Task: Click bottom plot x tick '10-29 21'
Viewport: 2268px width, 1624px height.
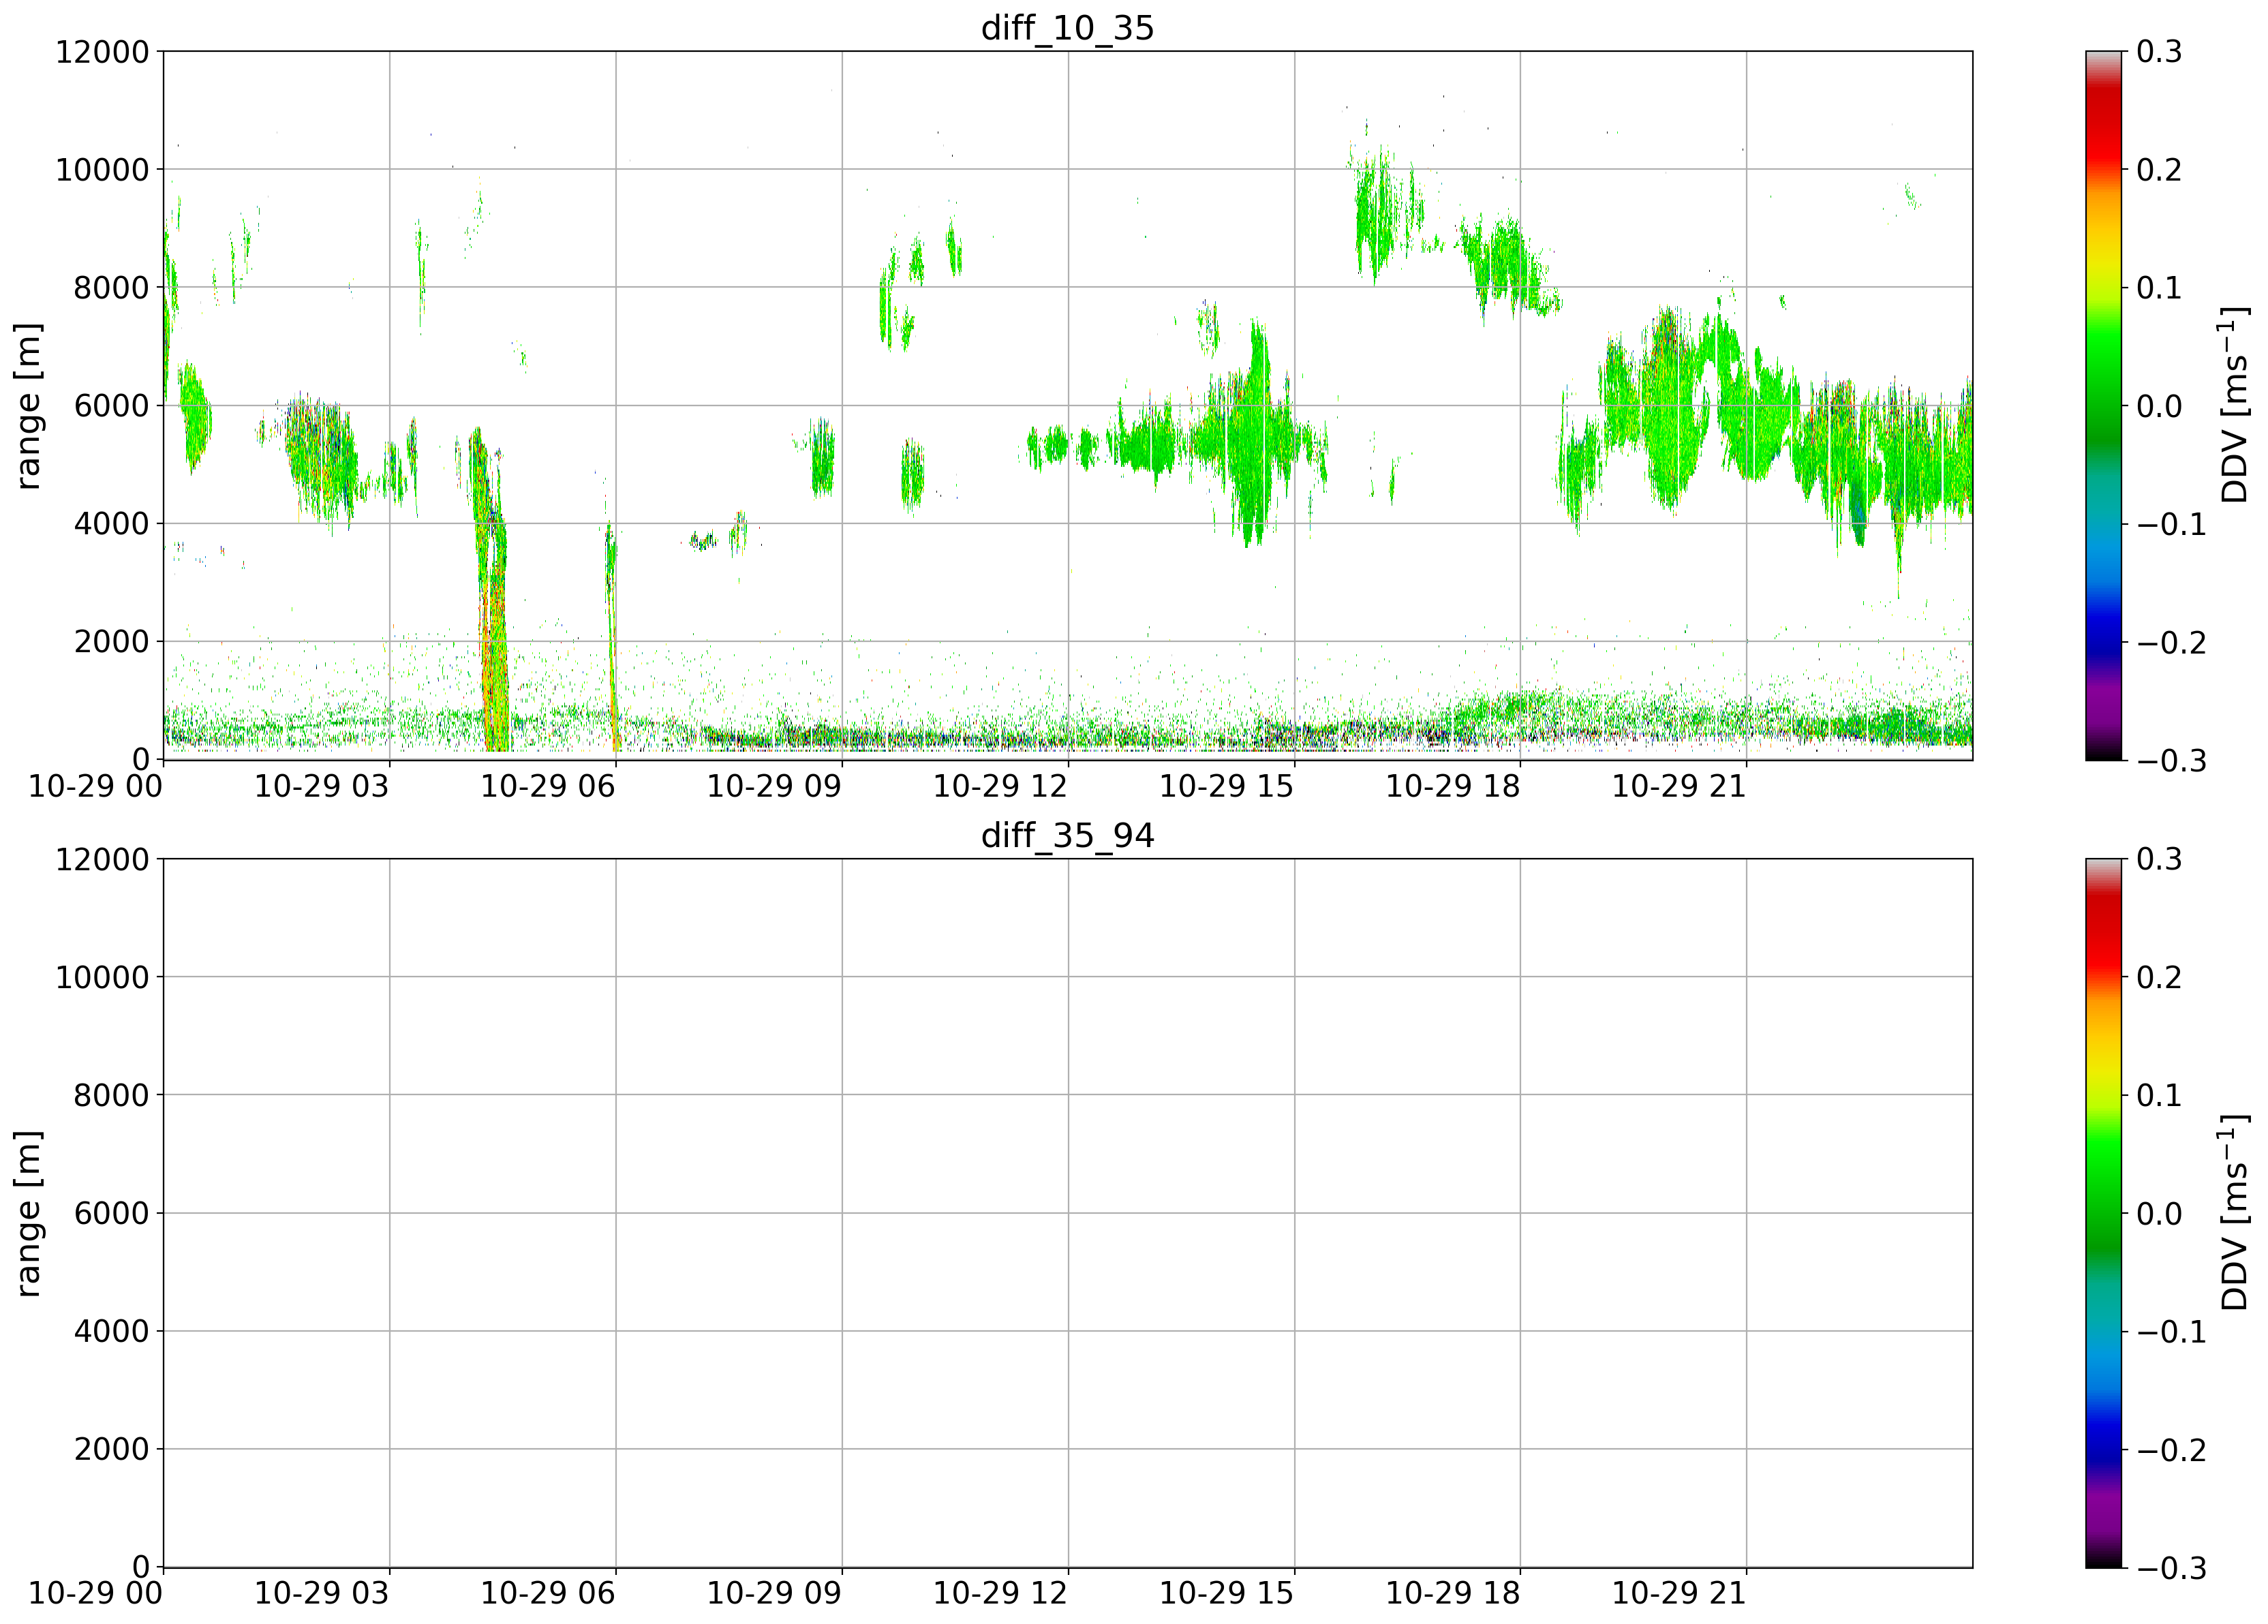Action: click(1679, 1594)
